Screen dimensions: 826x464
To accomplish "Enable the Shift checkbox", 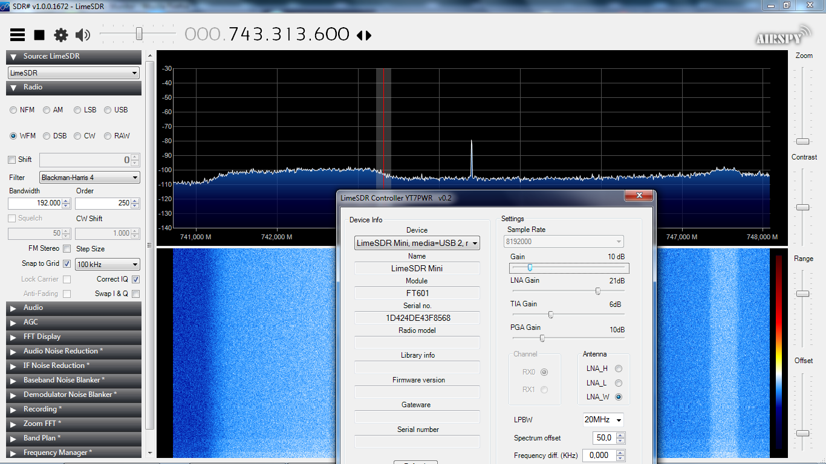I will pyautogui.click(x=11, y=159).
